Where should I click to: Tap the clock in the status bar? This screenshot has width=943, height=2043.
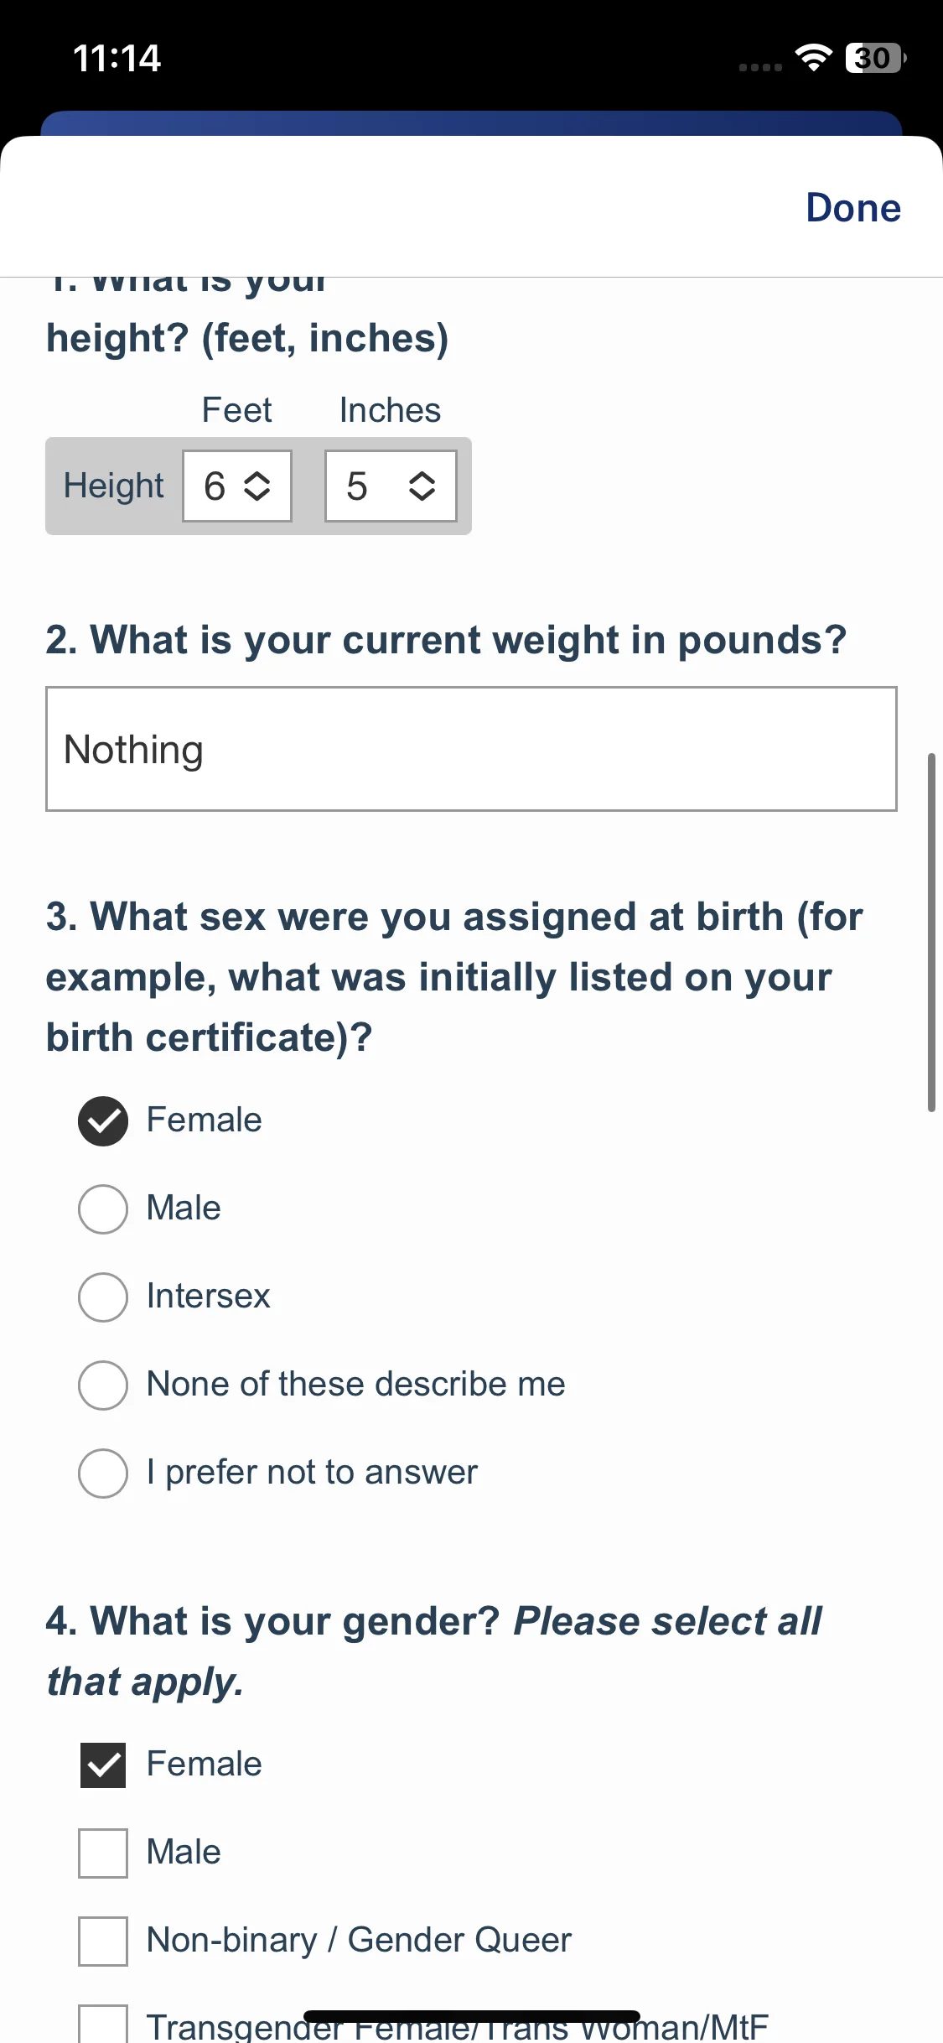click(117, 59)
